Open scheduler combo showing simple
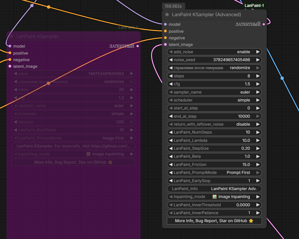 (214, 100)
